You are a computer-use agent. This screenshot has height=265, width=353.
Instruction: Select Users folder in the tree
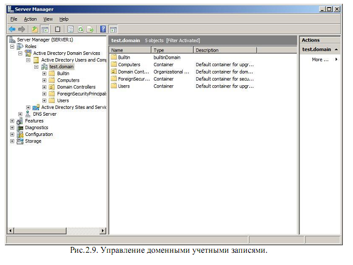pyautogui.click(x=63, y=100)
